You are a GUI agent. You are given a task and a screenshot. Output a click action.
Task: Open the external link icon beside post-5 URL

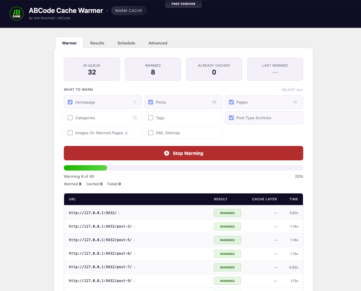[x=134, y=240]
